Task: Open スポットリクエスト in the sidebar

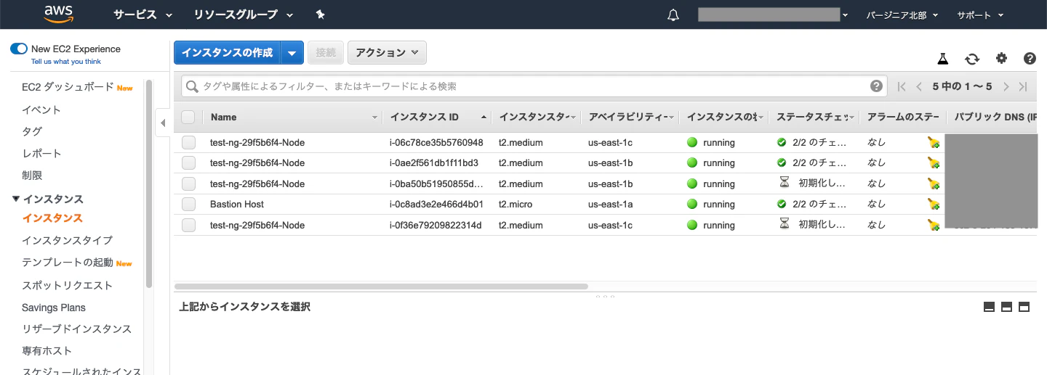Action: tap(67, 285)
